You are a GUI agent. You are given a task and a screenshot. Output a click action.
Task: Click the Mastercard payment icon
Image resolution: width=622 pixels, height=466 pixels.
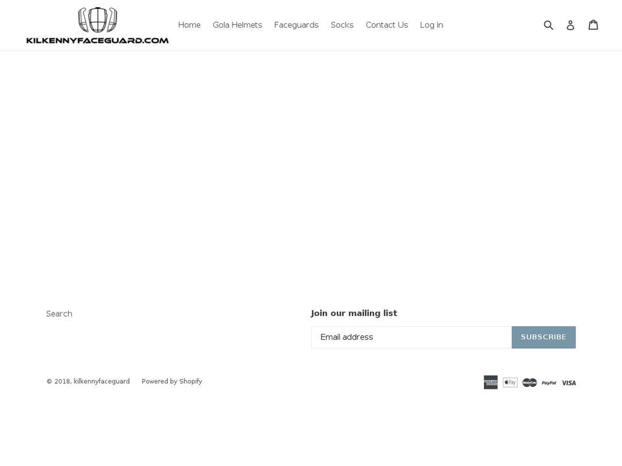529,383
